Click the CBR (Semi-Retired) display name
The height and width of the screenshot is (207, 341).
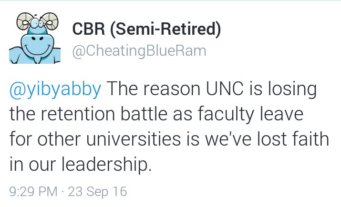[146, 30]
